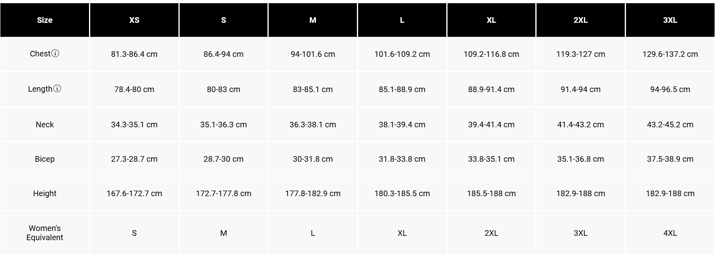Click the 2XL size column header
The width and height of the screenshot is (717, 255).
(x=580, y=20)
